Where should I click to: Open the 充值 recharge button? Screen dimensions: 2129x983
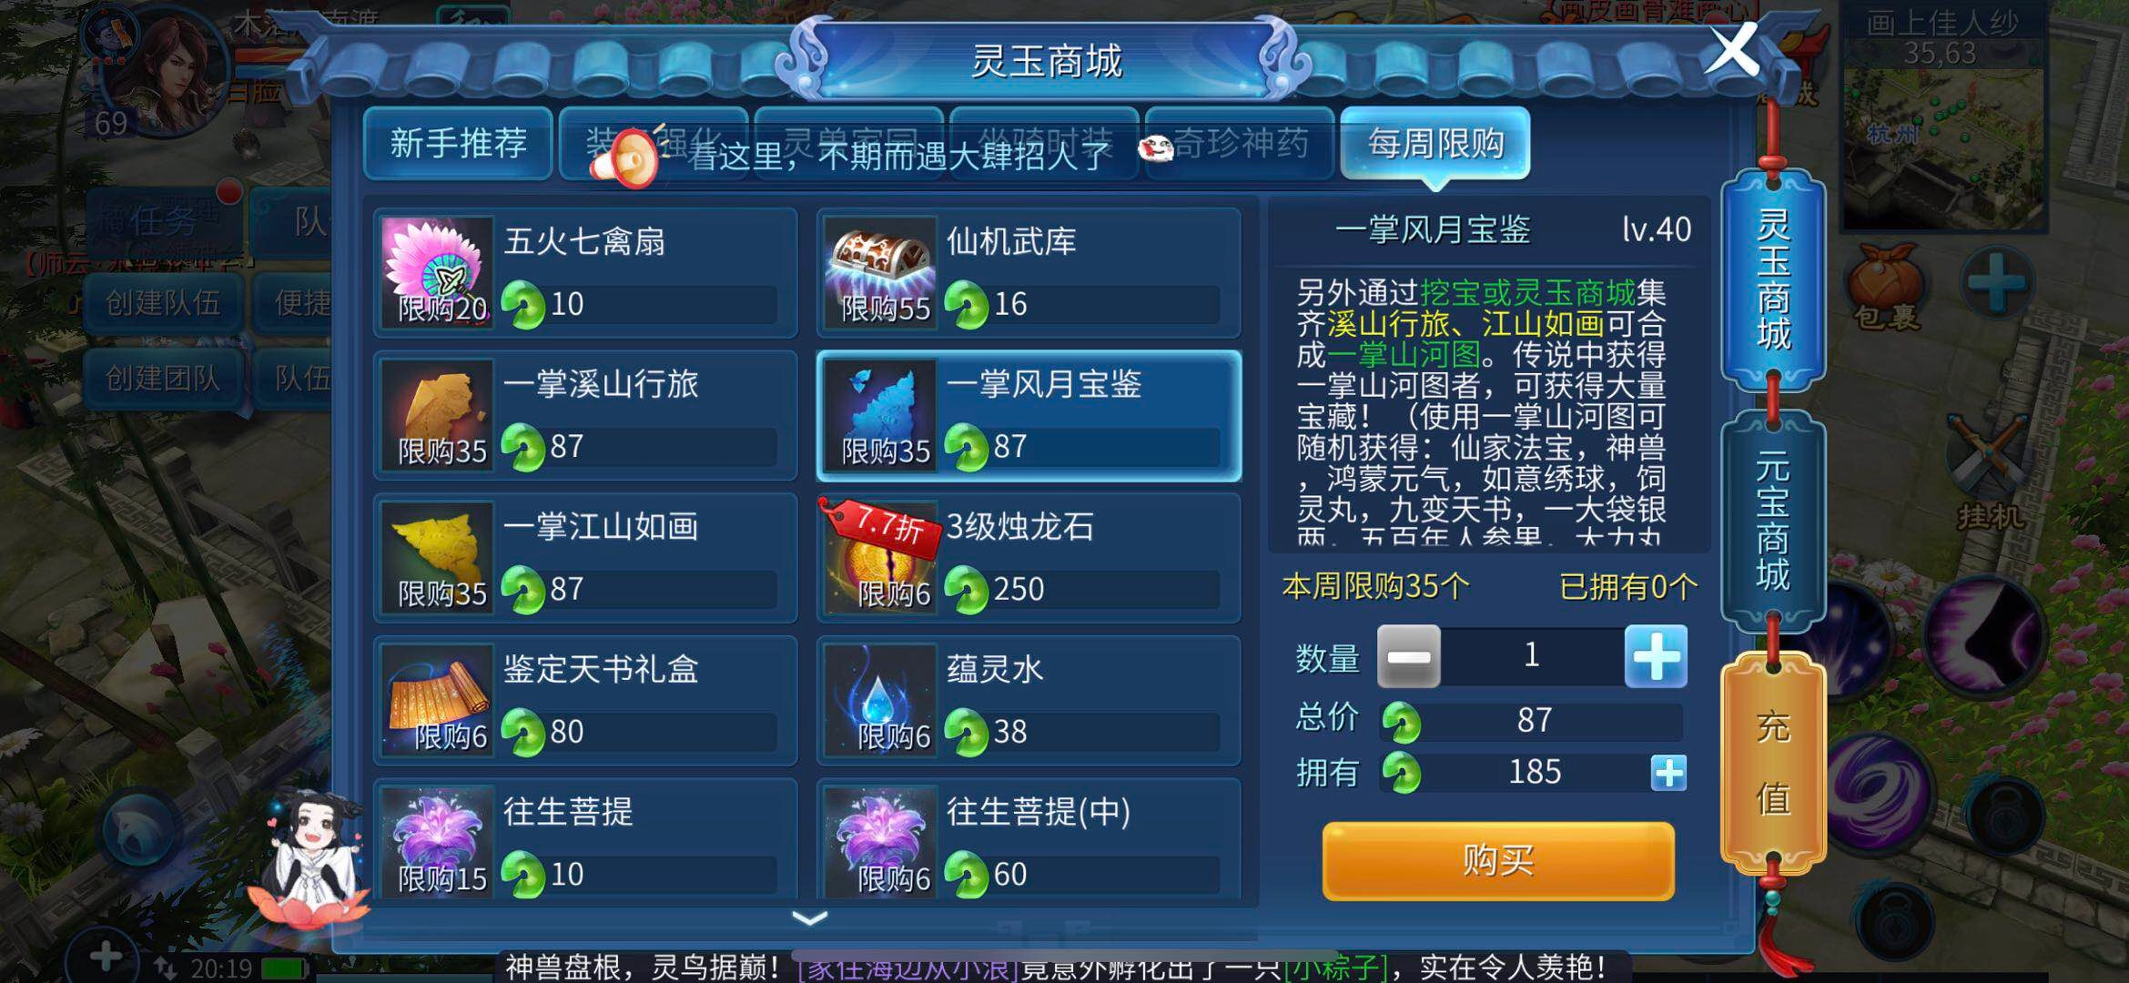coord(1773,761)
